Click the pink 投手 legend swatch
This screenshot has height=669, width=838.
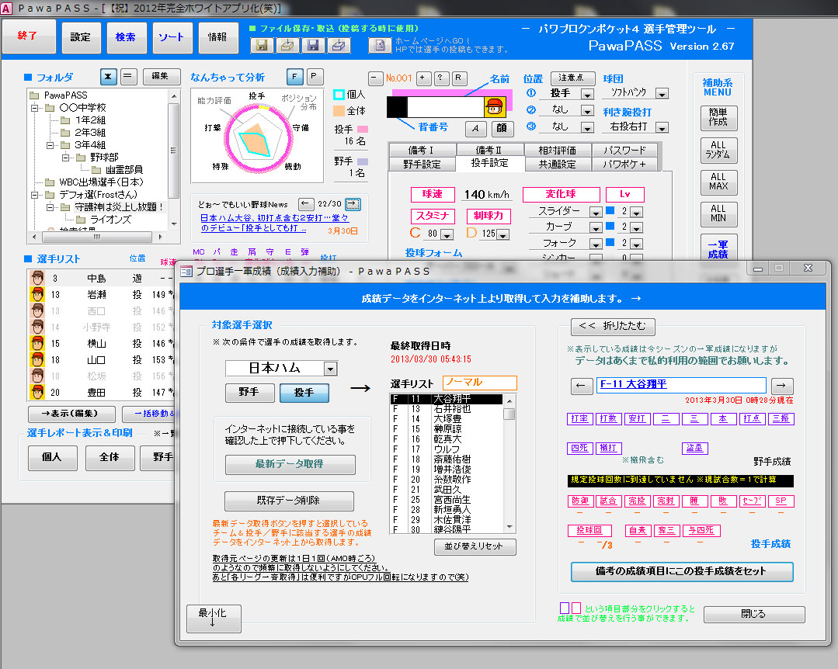tap(363, 129)
